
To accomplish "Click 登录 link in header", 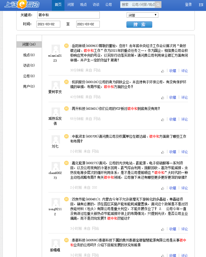I will pos(188,4).
